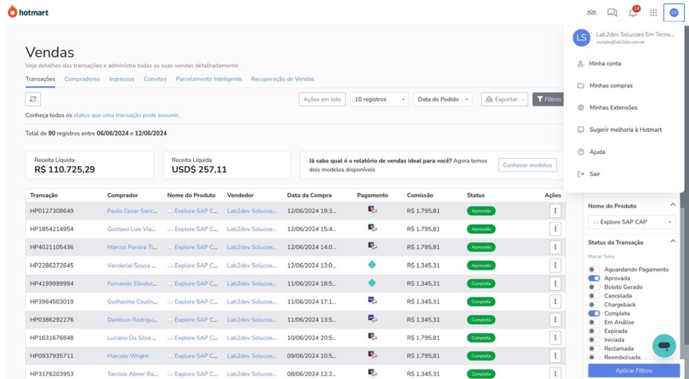Click the Conhecer modelos button
The height and width of the screenshot is (379, 689).
(x=528, y=165)
